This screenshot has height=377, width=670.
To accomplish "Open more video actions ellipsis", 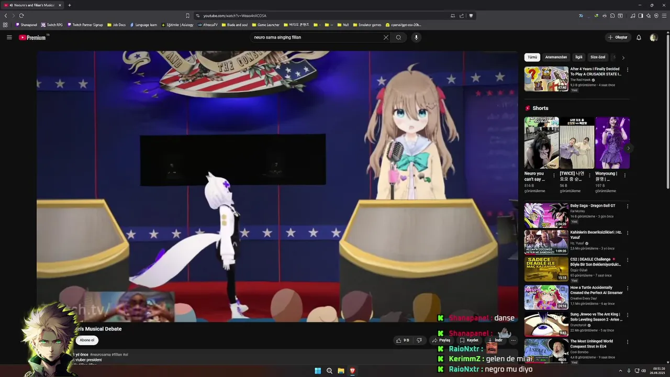I will 513,340.
